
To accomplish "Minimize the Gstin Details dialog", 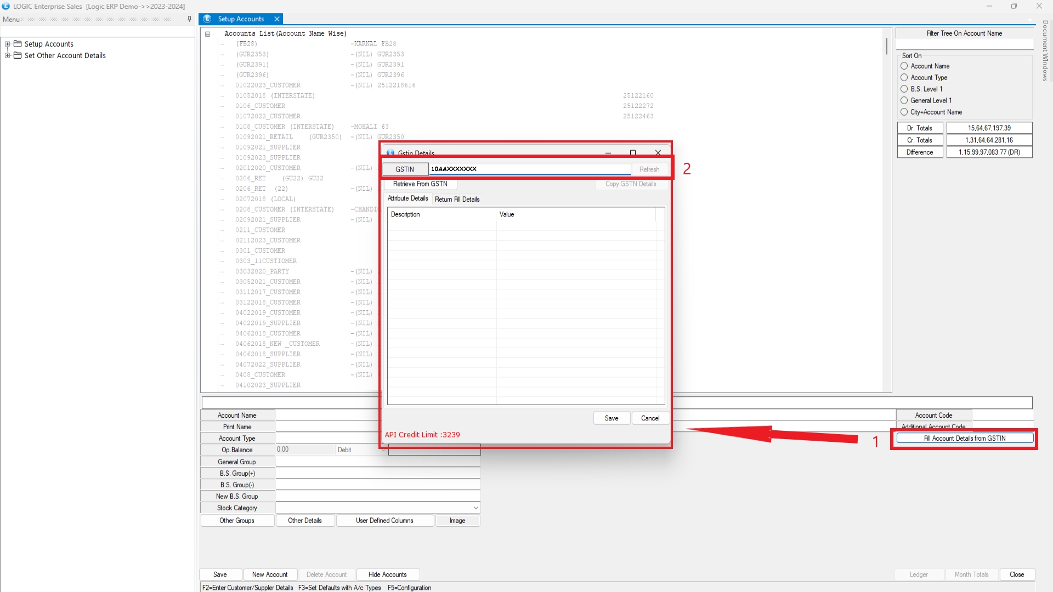I will 608,153.
